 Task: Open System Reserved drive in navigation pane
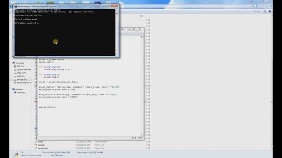pyautogui.click(x=24, y=69)
